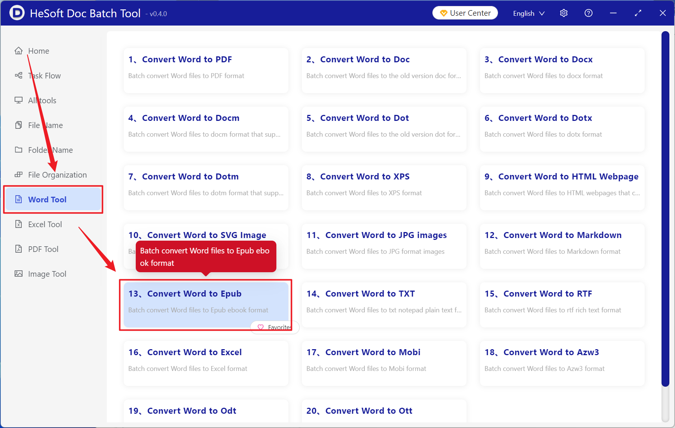The height and width of the screenshot is (428, 675).
Task: Open Convert Word to PDF card
Action: [x=206, y=71]
